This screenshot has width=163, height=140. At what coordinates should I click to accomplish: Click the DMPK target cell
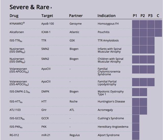(x=45, y=91)
